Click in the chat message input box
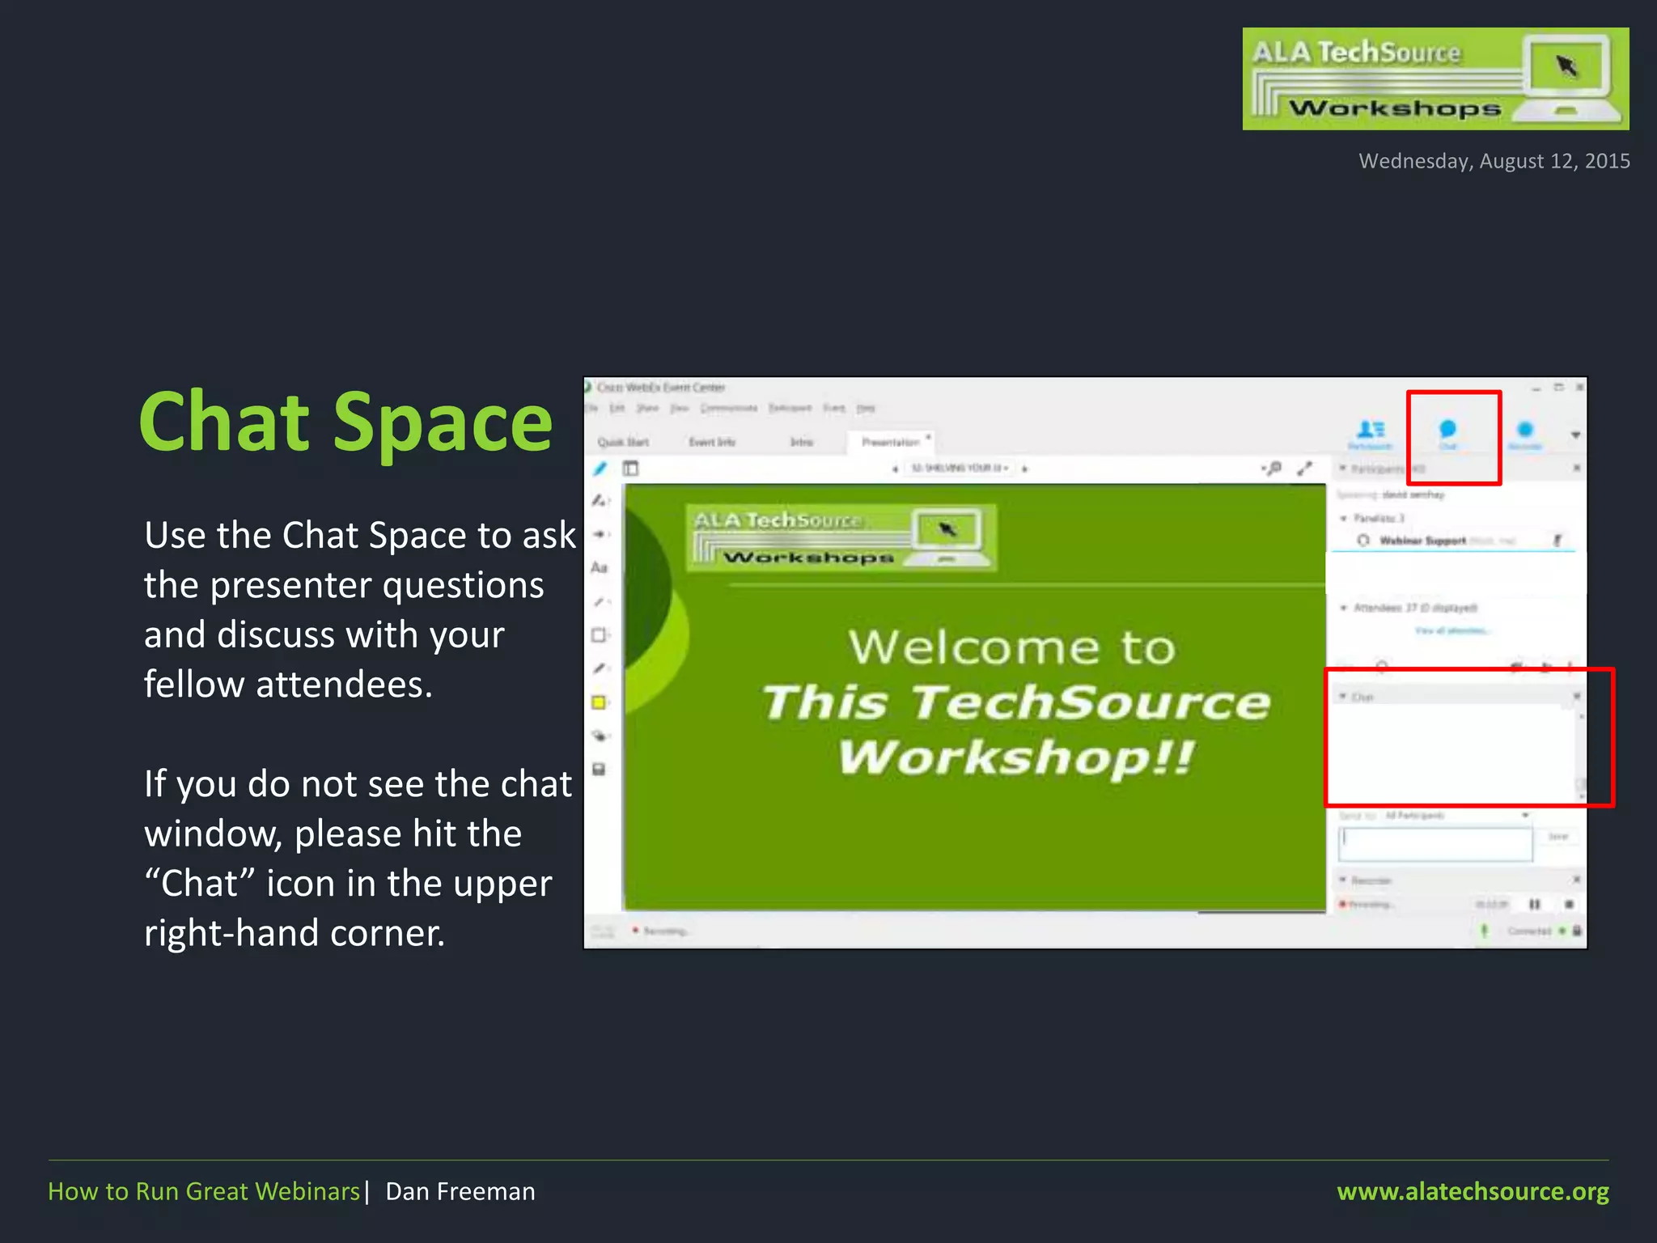The width and height of the screenshot is (1657, 1243). pos(1436,843)
